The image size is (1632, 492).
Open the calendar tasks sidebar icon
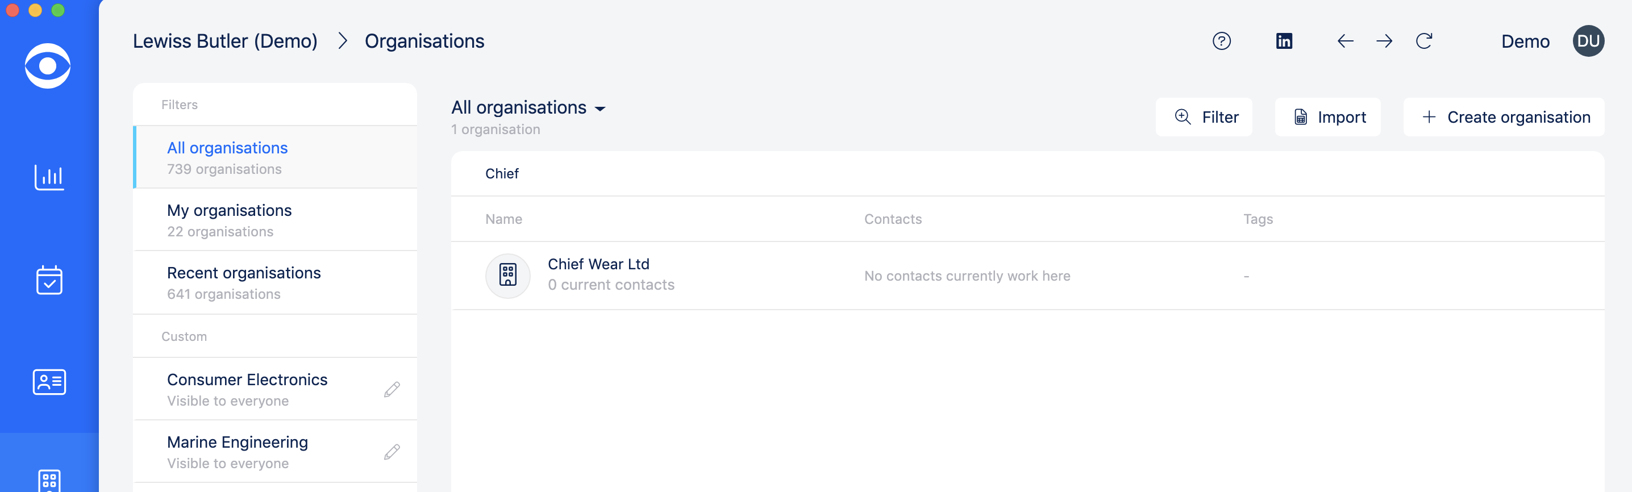[49, 280]
